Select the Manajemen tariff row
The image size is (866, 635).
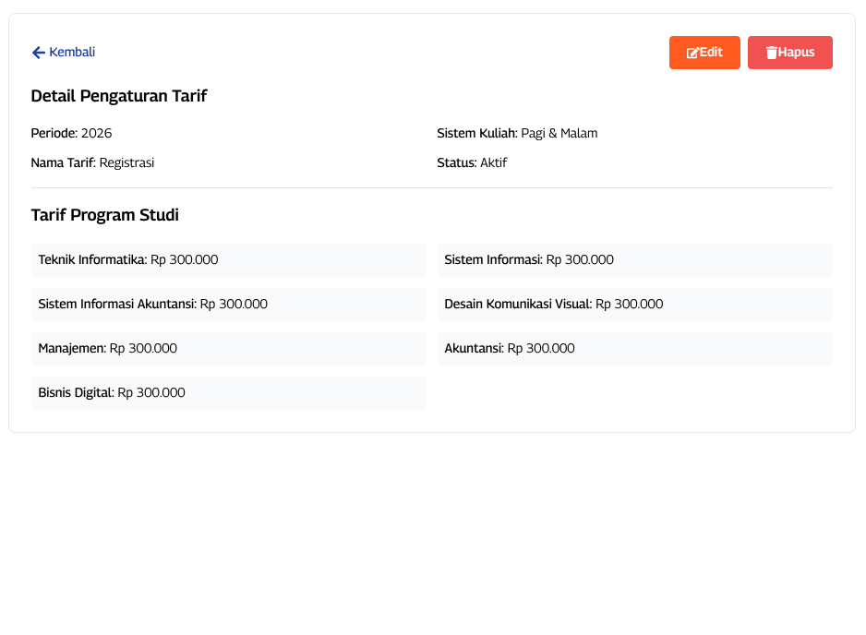(x=228, y=349)
